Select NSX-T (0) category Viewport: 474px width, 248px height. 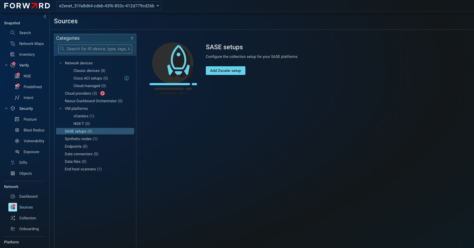81,124
